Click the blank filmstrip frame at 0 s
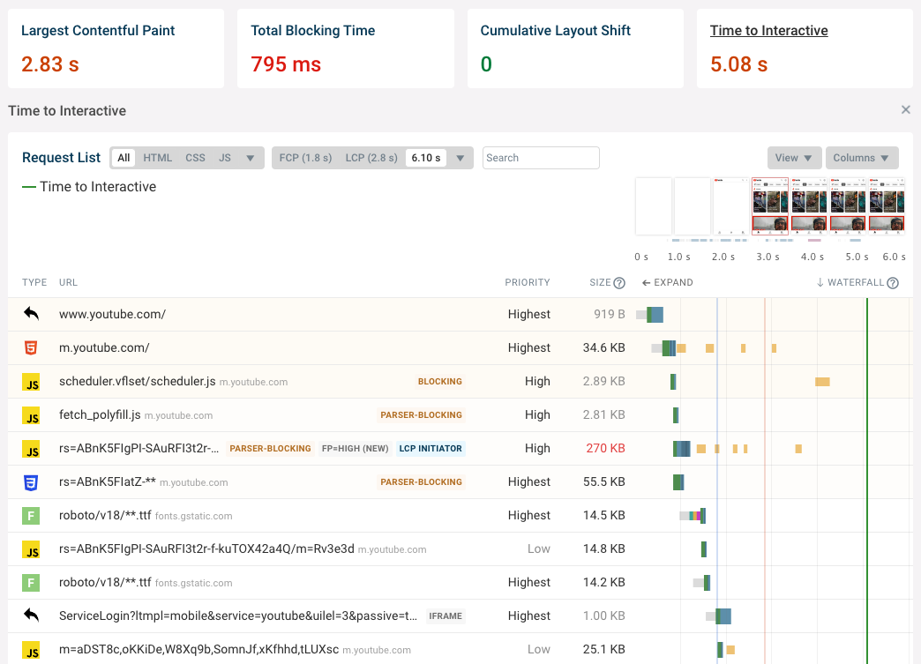The width and height of the screenshot is (921, 664). [x=653, y=206]
